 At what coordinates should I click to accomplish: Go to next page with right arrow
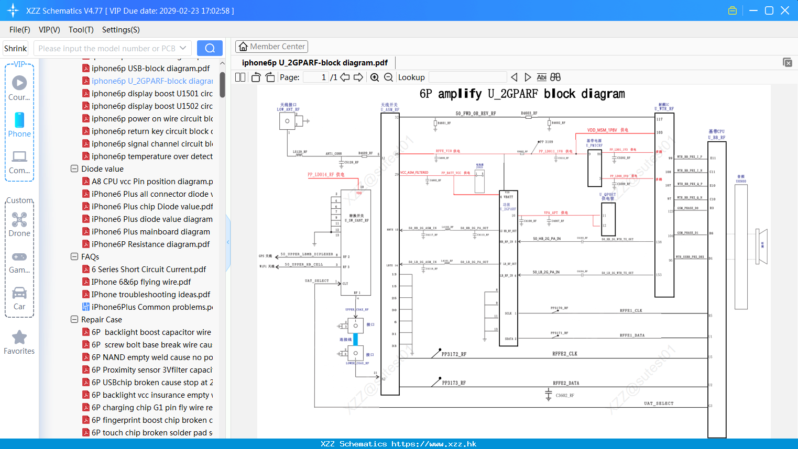pyautogui.click(x=358, y=77)
